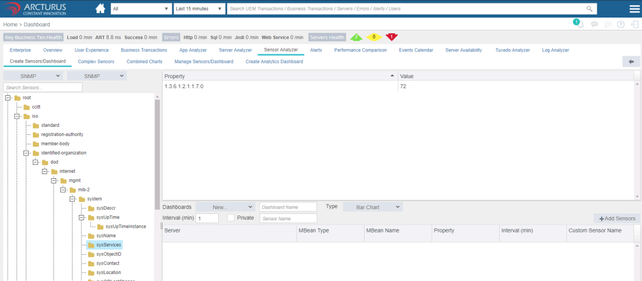Click the Add Sensors button
Viewport: 642px width, 281px height.
pyautogui.click(x=617, y=218)
